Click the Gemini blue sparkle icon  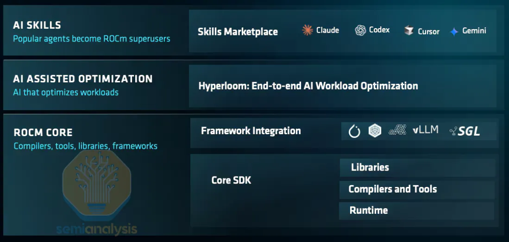[454, 32]
